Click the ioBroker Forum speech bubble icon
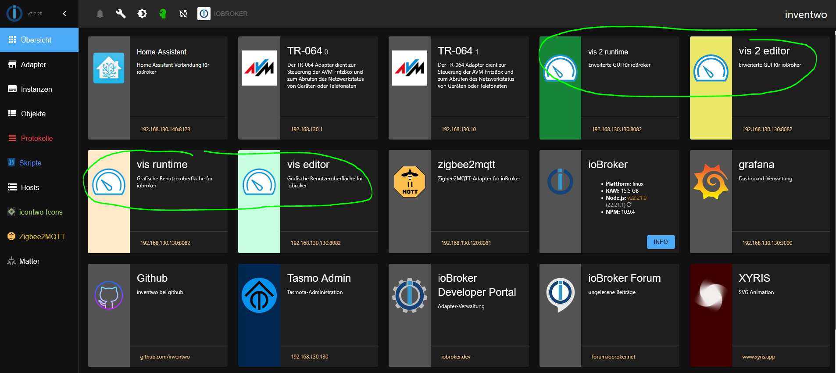 [560, 295]
